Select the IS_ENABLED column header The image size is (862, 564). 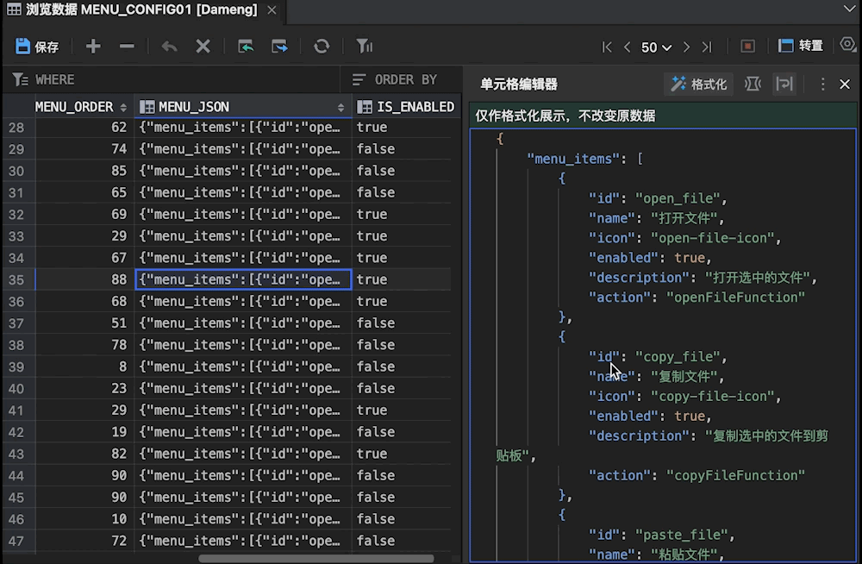406,107
